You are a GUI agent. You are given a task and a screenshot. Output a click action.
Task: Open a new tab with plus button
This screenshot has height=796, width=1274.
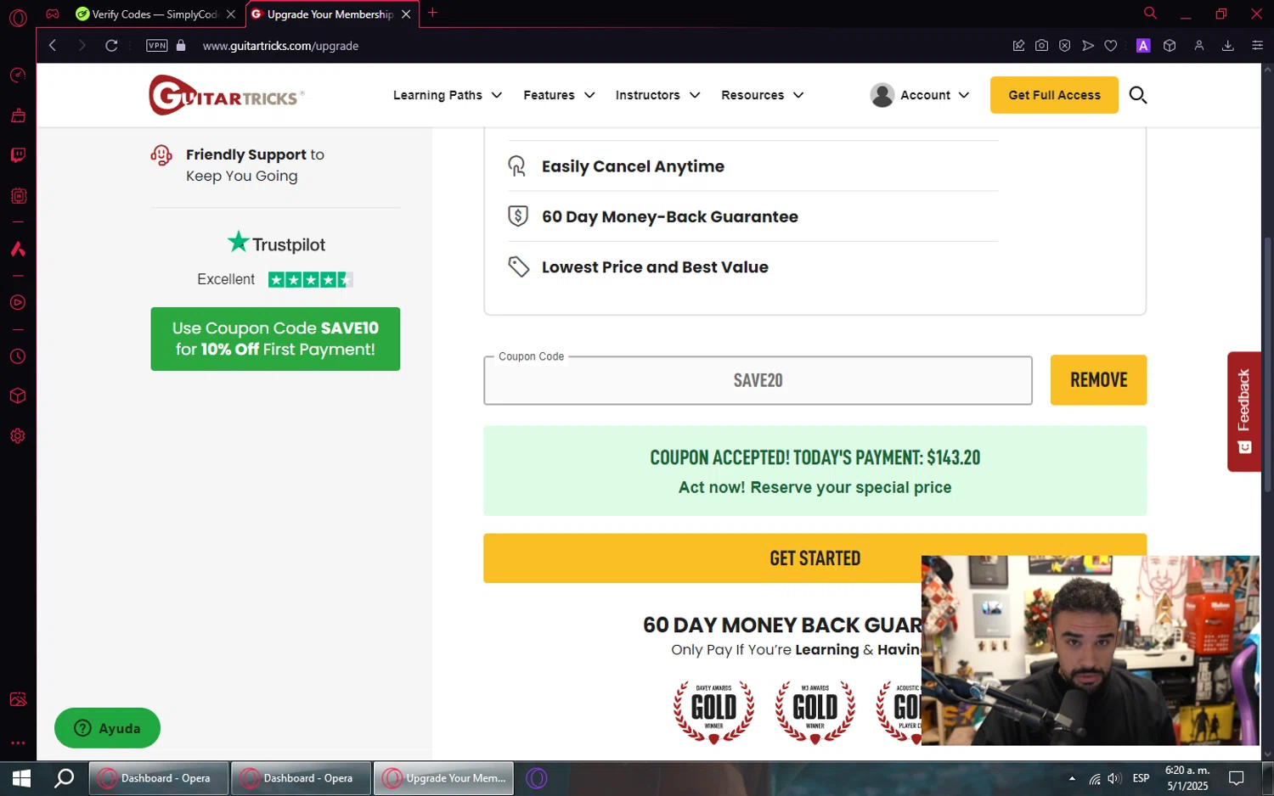pyautogui.click(x=432, y=13)
